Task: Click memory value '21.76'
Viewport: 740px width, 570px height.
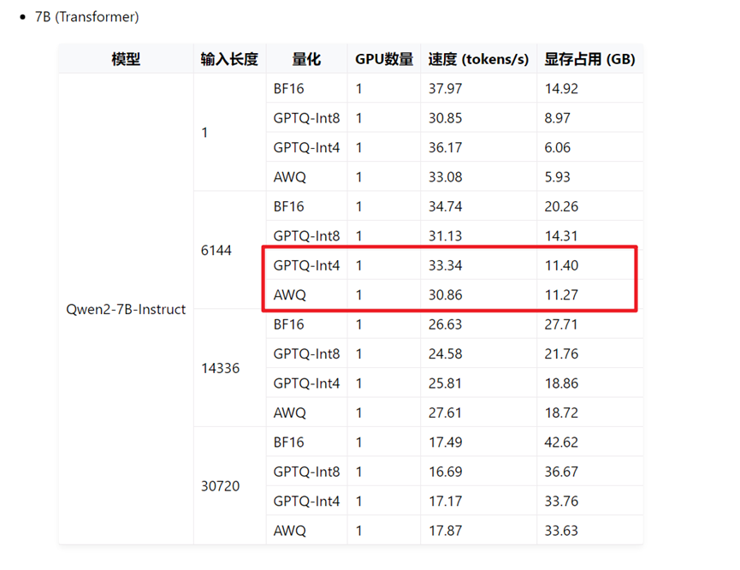Action: (x=561, y=353)
